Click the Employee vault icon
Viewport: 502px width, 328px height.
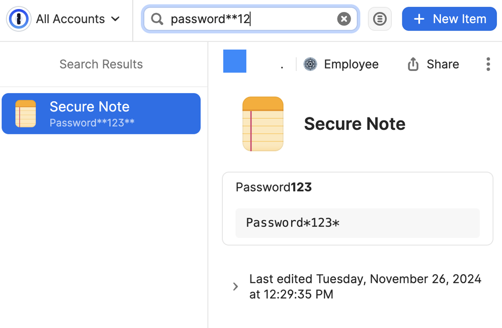310,64
